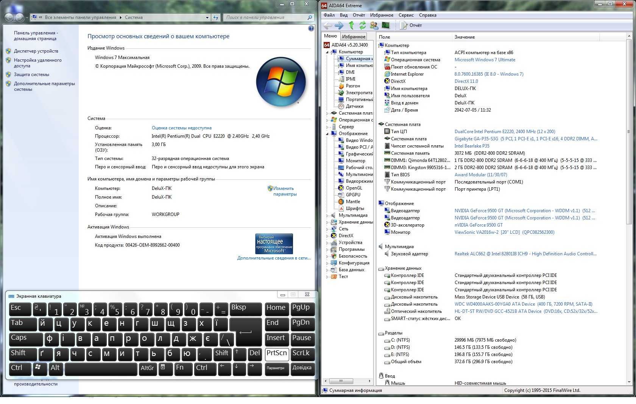Expand the DirectX tree node
This screenshot has width=636, height=404.
pyautogui.click(x=327, y=236)
